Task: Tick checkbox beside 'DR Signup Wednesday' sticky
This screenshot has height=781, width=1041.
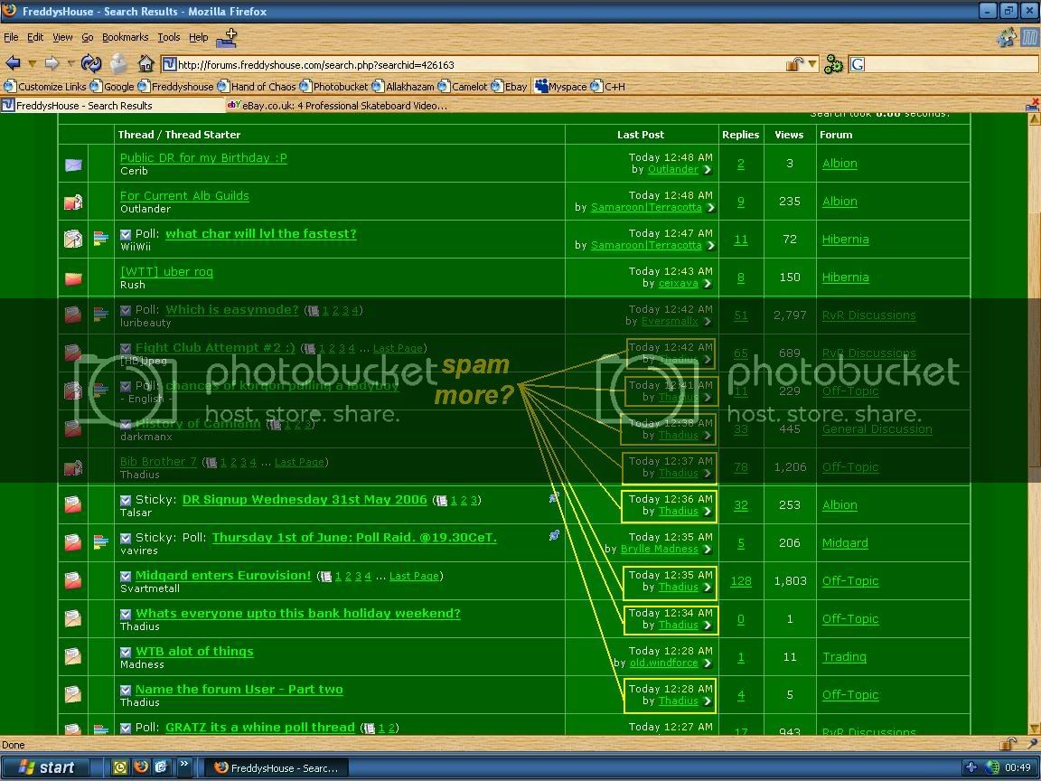Action: point(126,500)
